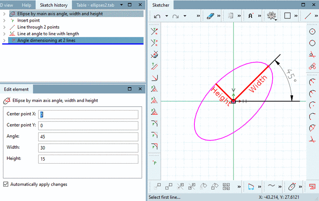Switch to the Sketch history tab
The width and height of the screenshot is (319, 201).
[x=54, y=5]
